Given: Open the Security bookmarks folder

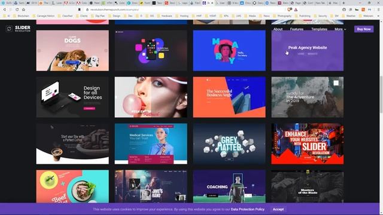Looking at the screenshot, I should click(x=320, y=16).
